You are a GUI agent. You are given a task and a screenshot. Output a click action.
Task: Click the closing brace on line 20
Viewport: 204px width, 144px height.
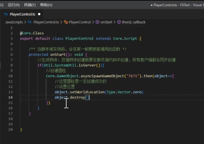point(21,130)
